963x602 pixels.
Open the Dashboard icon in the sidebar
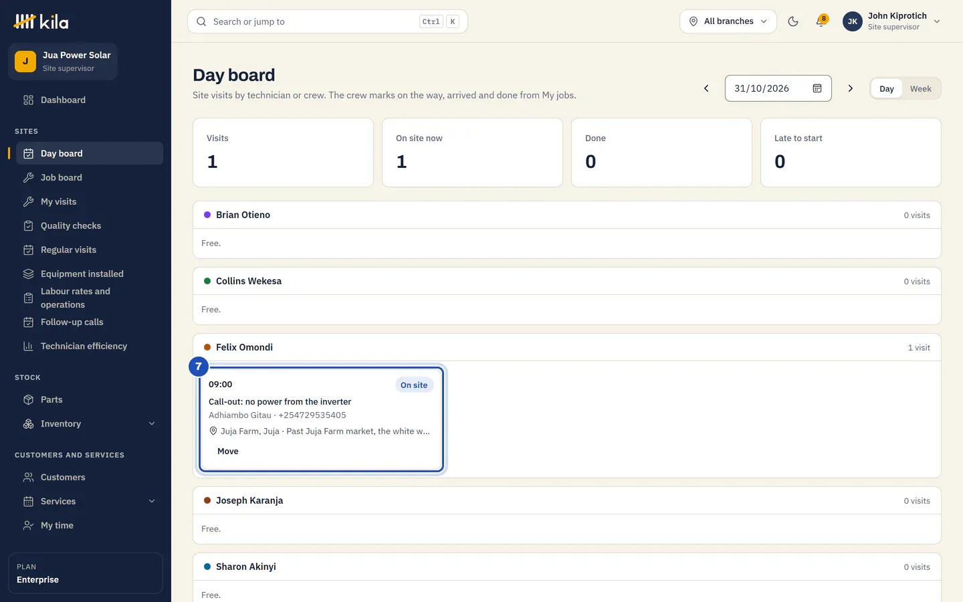click(x=28, y=100)
